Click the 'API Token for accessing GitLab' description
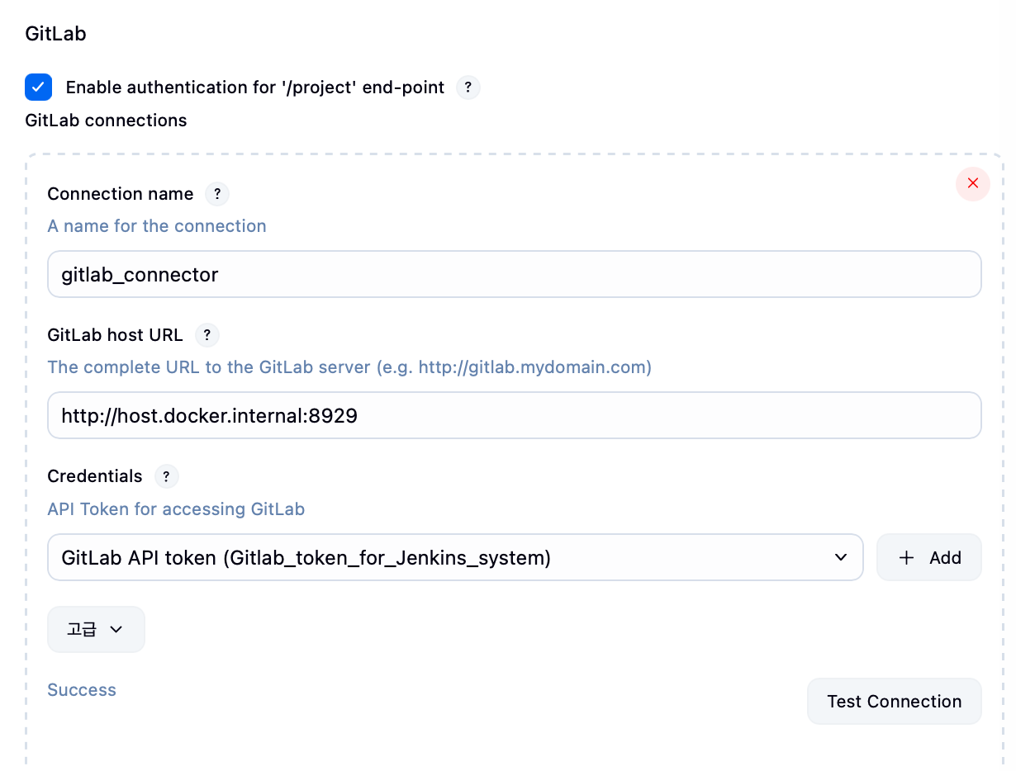Screen dimensions: 1016x771 coord(176,509)
